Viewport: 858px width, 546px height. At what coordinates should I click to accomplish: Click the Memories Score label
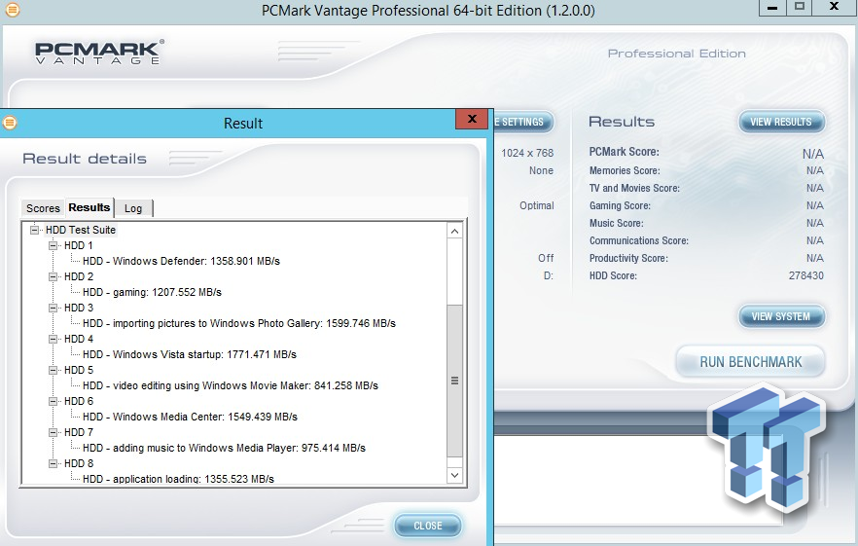(625, 171)
